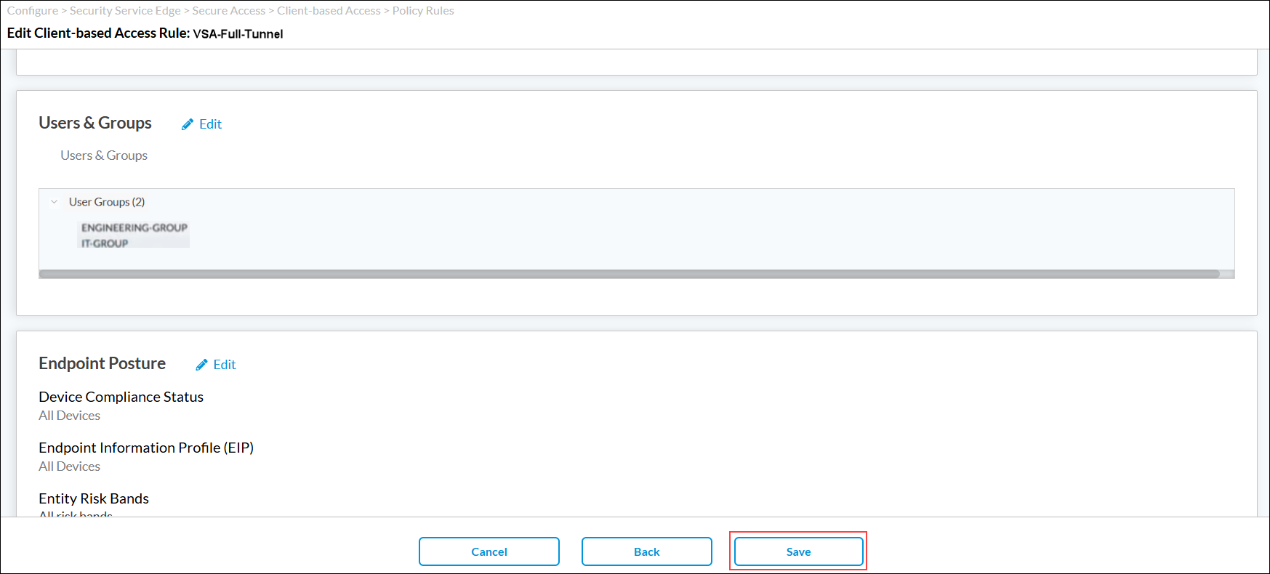Click the pencil icon beside Endpoint Posture
The height and width of the screenshot is (574, 1270).
[x=201, y=365]
